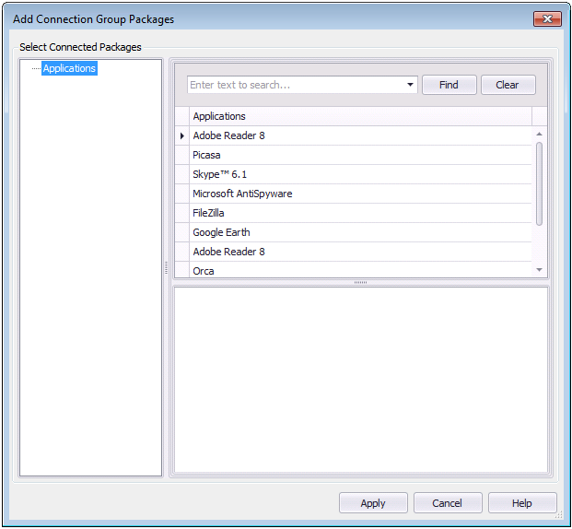The height and width of the screenshot is (529, 572).
Task: Click the search text input field
Action: point(295,85)
